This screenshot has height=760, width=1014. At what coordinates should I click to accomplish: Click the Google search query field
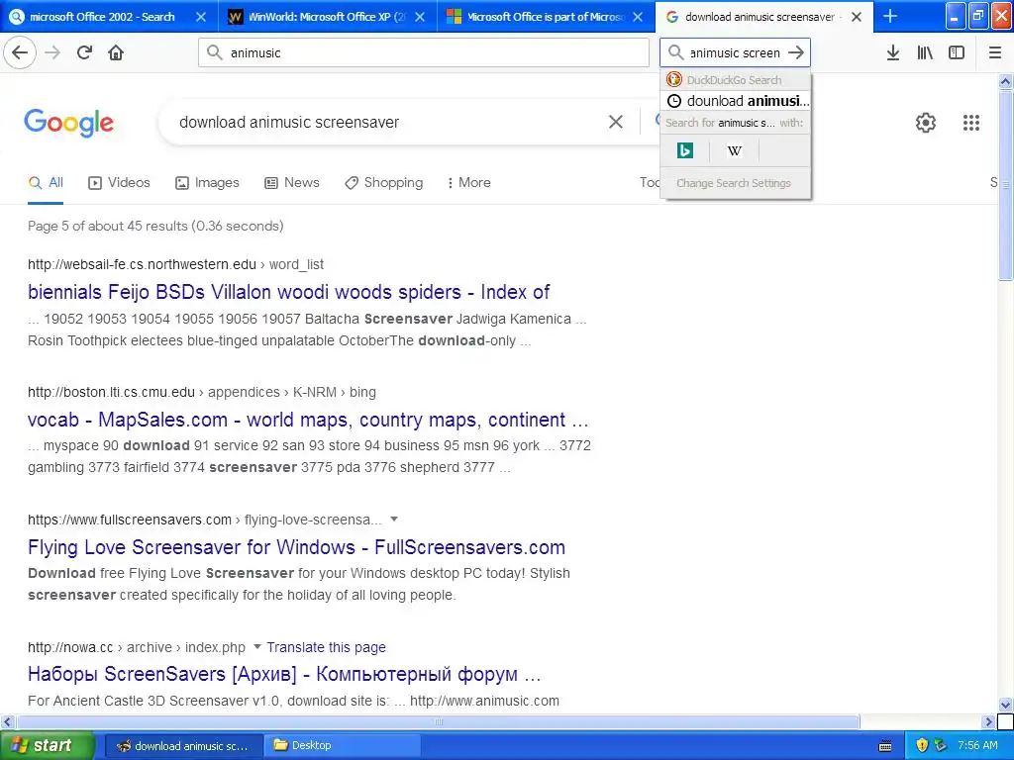point(388,122)
